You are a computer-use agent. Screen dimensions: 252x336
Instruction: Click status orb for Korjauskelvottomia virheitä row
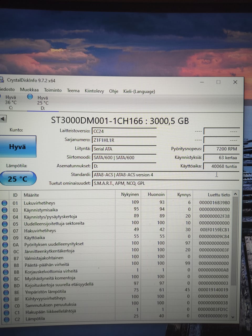[6, 272]
